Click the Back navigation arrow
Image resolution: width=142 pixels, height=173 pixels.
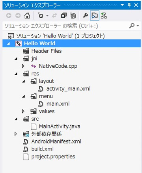point(9,16)
